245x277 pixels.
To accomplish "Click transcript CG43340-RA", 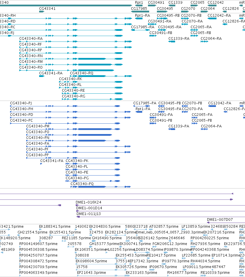I will point(31,39).
